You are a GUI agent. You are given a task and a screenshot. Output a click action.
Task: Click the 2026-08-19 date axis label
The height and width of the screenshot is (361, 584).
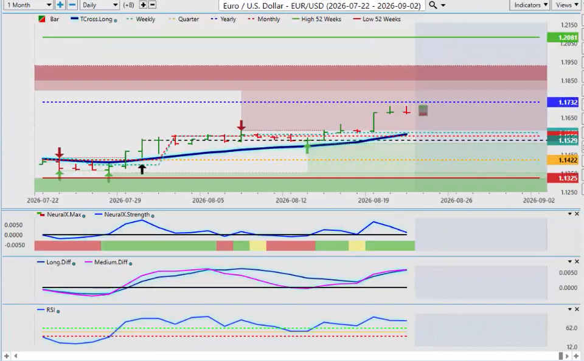coord(374,200)
